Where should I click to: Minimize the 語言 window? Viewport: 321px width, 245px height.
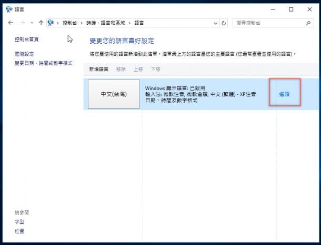pyautogui.click(x=273, y=9)
